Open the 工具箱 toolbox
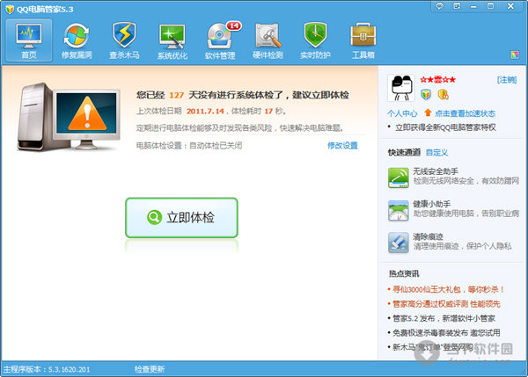 click(363, 40)
